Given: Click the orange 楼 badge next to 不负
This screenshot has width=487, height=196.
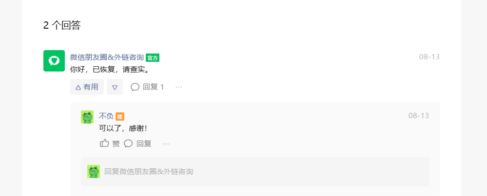Looking at the screenshot, I should tap(120, 117).
